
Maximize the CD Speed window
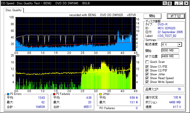pos(181,3)
